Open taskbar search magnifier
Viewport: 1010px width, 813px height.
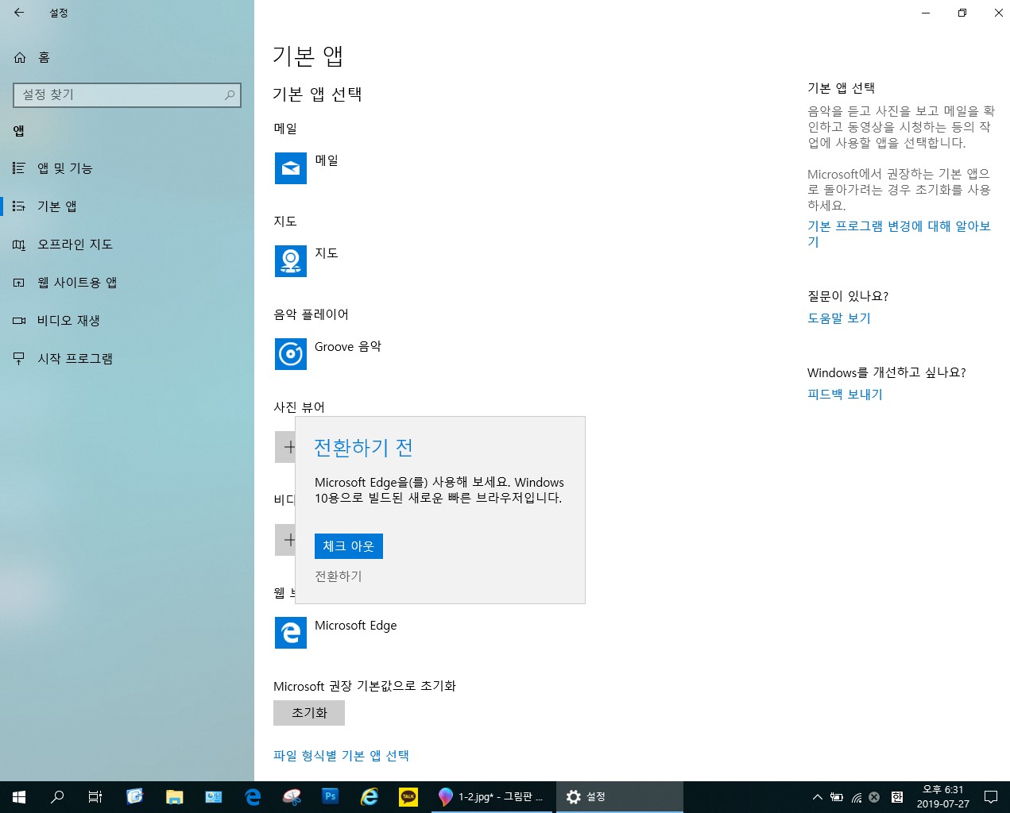[57, 797]
